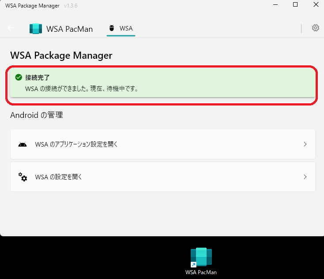
Task: Expand chevron on WSA application settings row
Action: click(305, 144)
